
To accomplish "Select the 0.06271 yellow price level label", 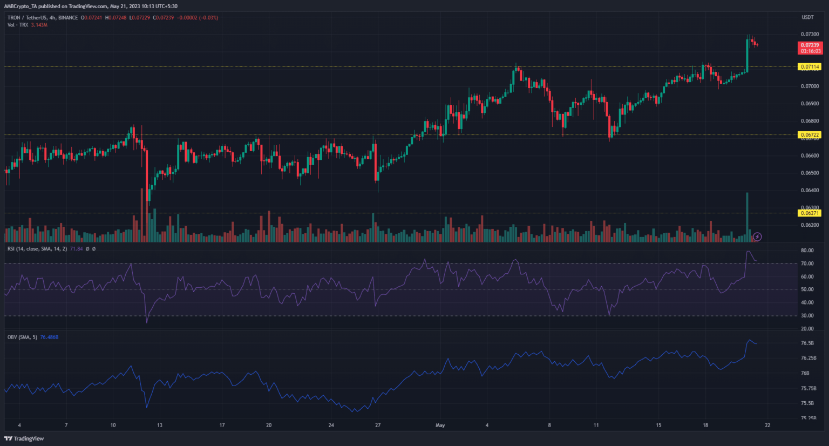I will tap(810, 213).
